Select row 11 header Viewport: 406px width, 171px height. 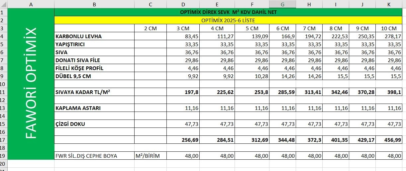pos(3,92)
